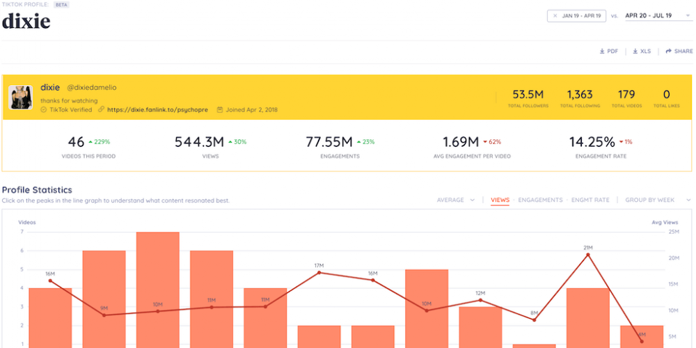
Task: Share the dixie profile report
Action: point(679,52)
